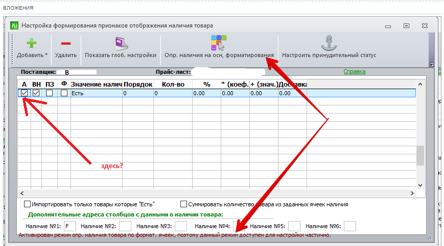Click the green plus Add icon

click(32, 43)
